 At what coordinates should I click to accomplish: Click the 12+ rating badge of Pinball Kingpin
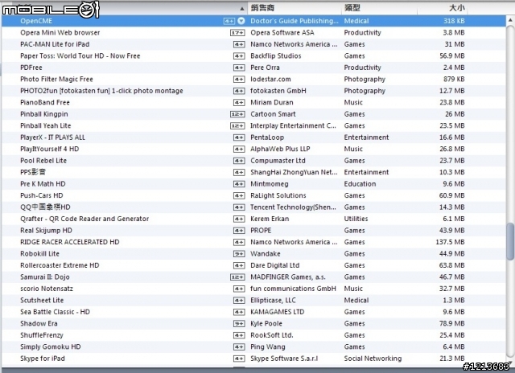[237, 114]
